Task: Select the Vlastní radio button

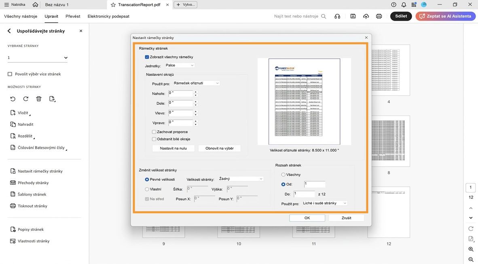Action: coord(147,189)
